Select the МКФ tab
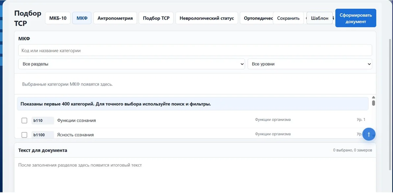This screenshot has height=193, width=393. pyautogui.click(x=82, y=18)
